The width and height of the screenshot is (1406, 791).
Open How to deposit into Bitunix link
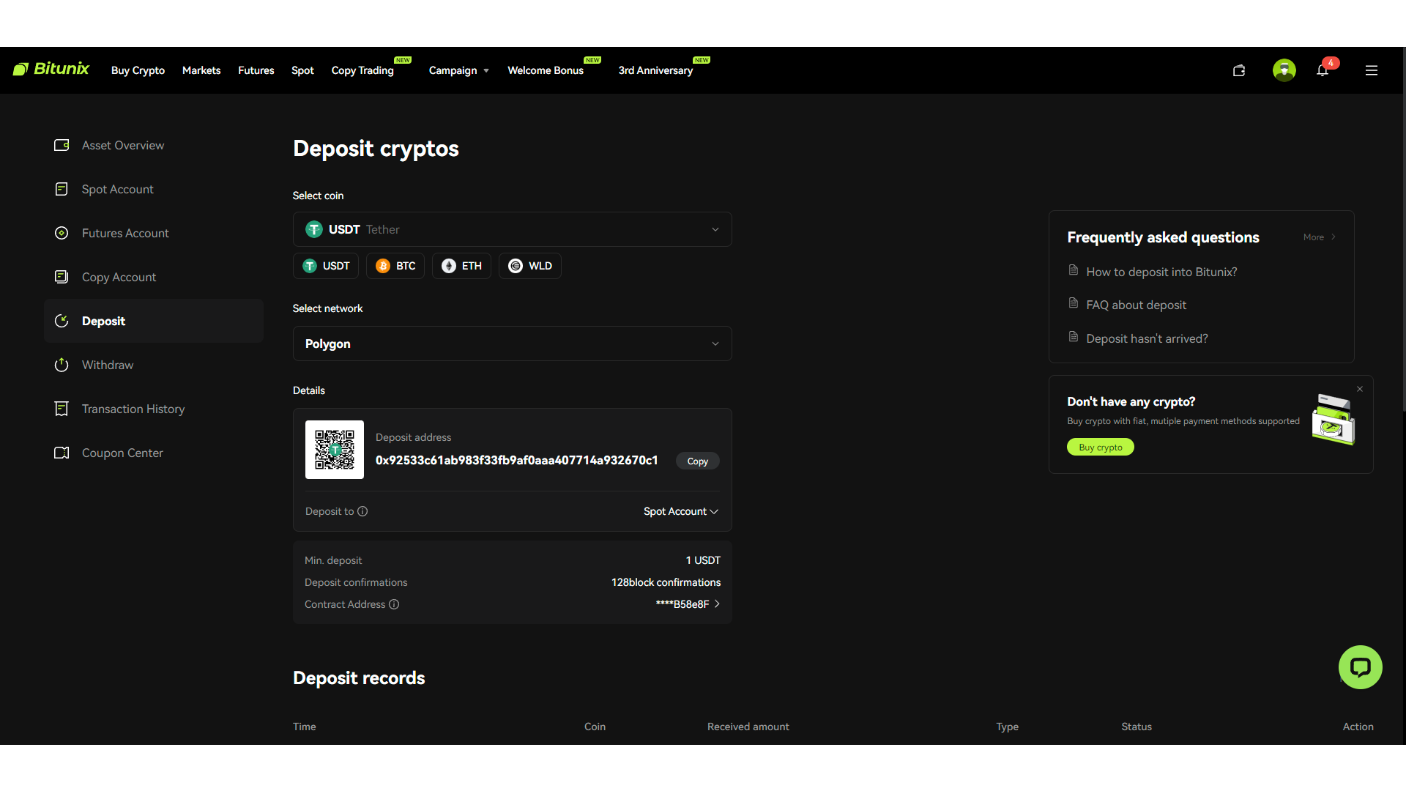click(x=1161, y=272)
